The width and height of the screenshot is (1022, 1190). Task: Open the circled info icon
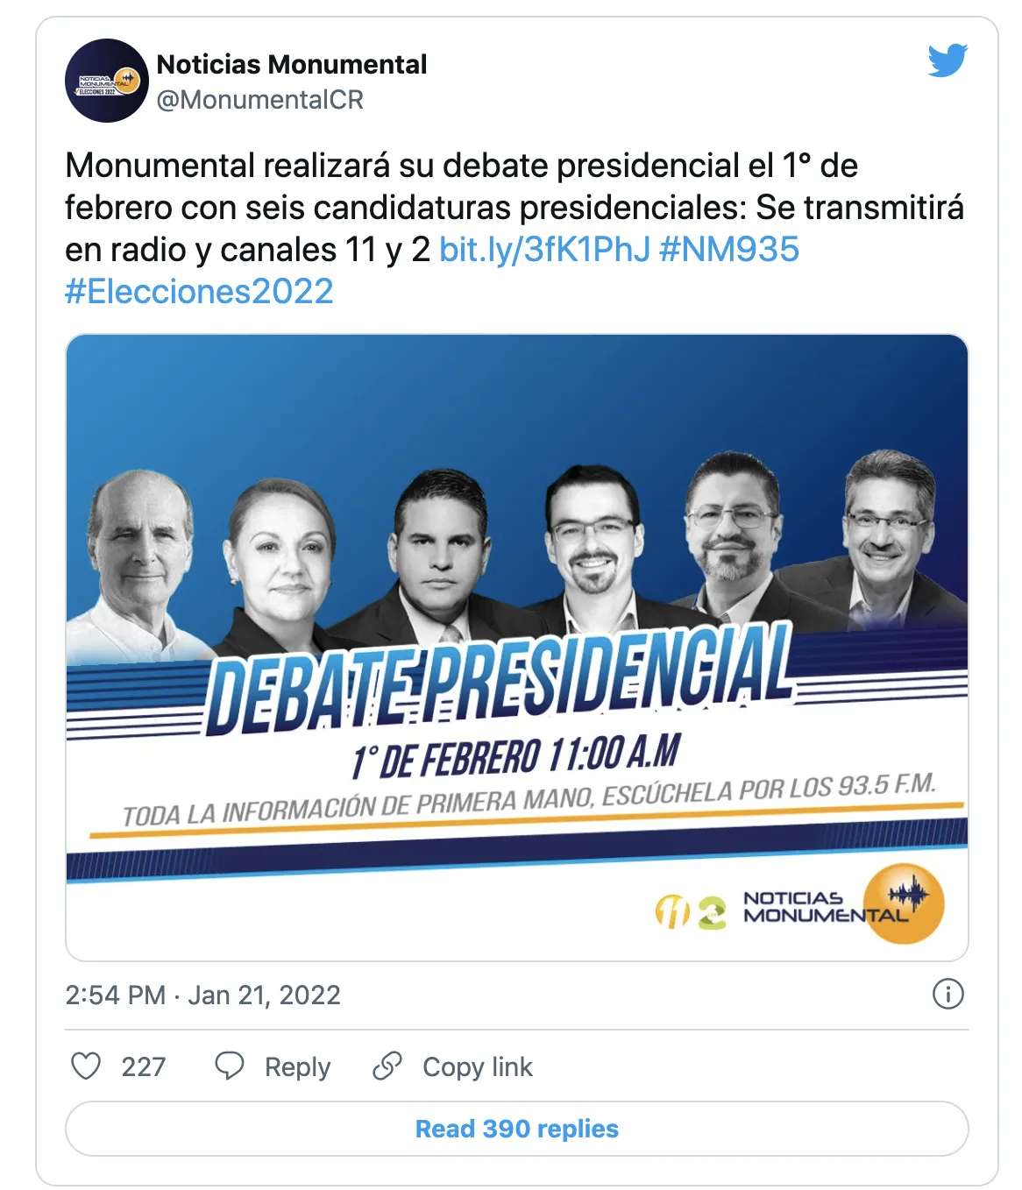947,994
